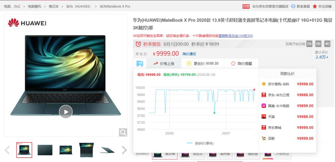Click the red highest price chart marker
Image resolution: width=335 pixels, height=162 pixels.
[254, 90]
